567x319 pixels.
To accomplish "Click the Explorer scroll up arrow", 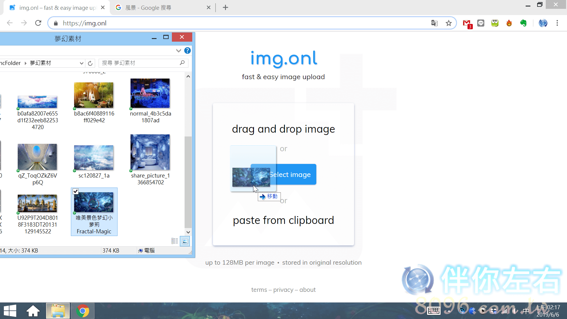I will [188, 77].
